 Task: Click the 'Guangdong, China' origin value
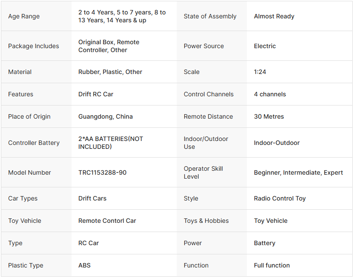click(105, 116)
